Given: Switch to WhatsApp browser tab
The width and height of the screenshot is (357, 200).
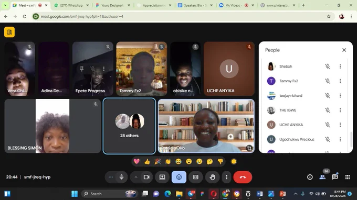Looking at the screenshot, I should 71,5.
